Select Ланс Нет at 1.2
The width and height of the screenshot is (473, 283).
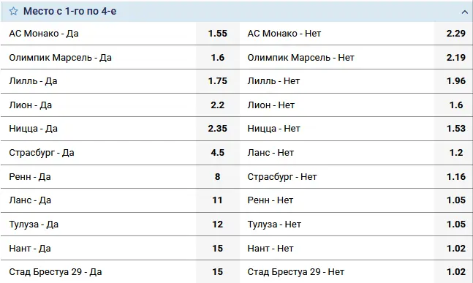(455, 153)
